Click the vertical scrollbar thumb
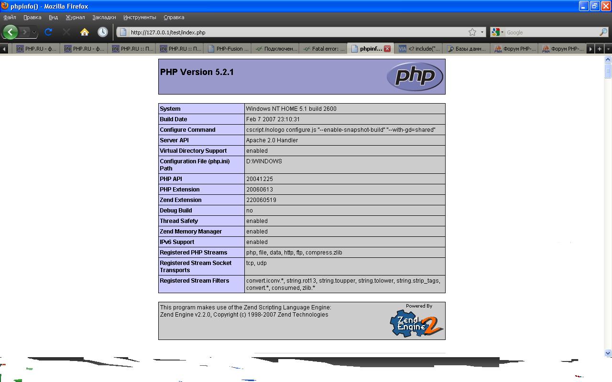Image resolution: width=612 pixels, height=382 pixels. point(608,71)
